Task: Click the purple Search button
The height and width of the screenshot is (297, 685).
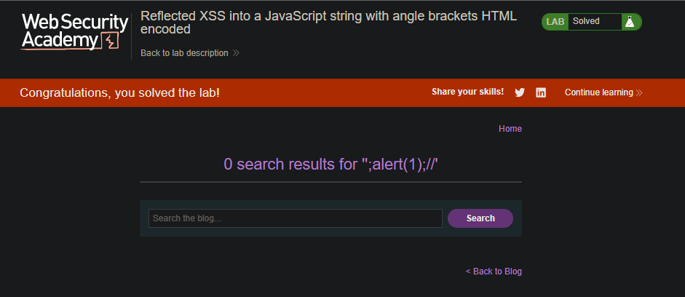Action: [x=480, y=218]
